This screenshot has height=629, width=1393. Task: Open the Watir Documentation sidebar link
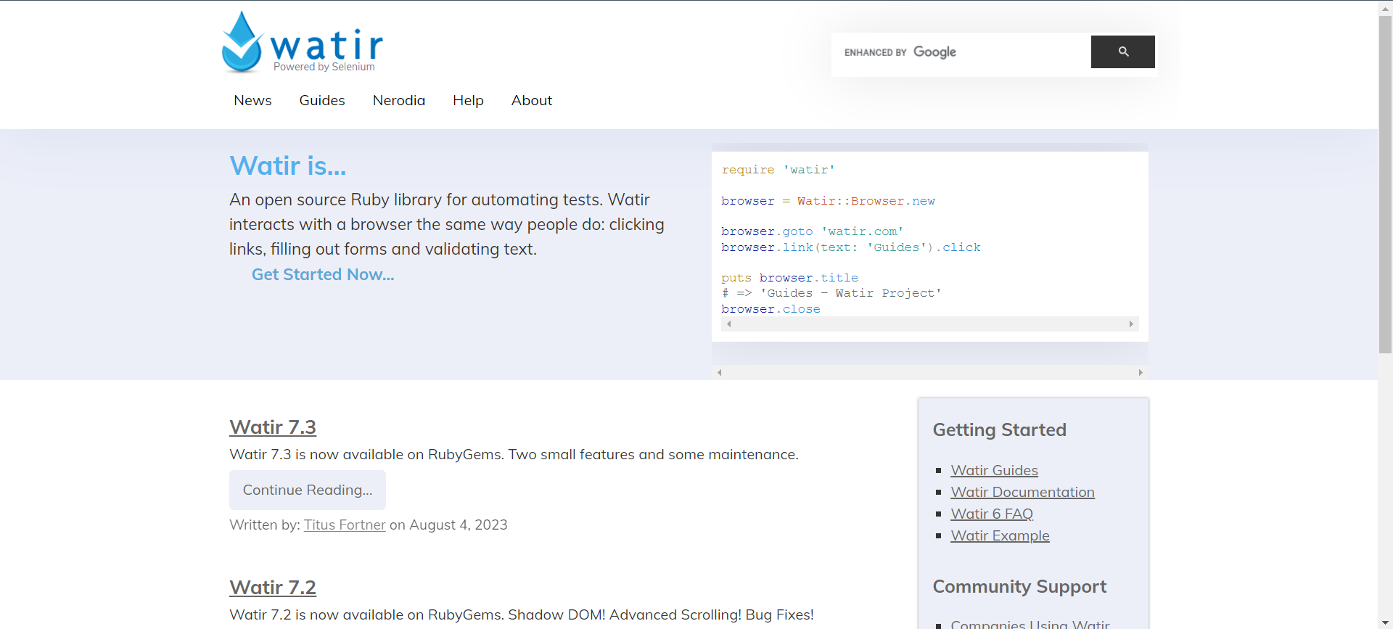click(1022, 492)
